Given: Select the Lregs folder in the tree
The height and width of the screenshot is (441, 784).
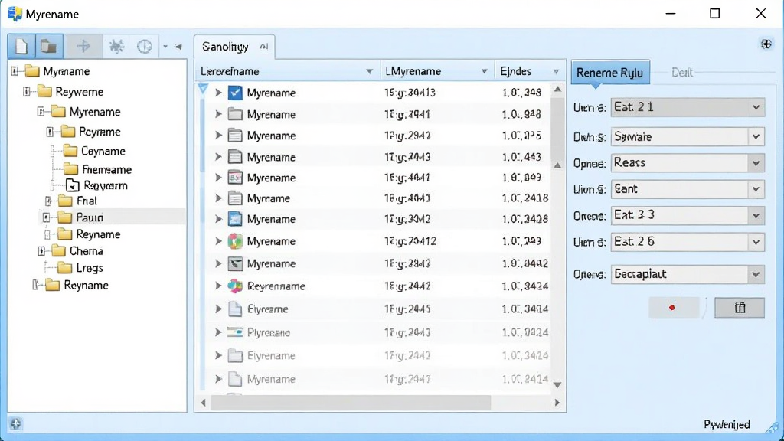Looking at the screenshot, I should coord(80,268).
